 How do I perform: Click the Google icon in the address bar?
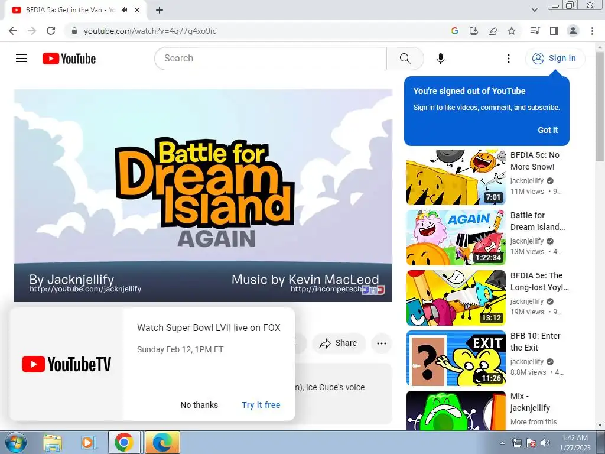(454, 31)
